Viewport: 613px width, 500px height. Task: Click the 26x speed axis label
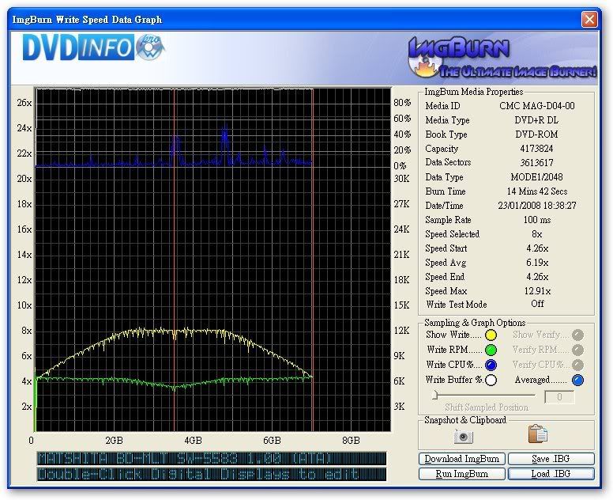[24, 103]
